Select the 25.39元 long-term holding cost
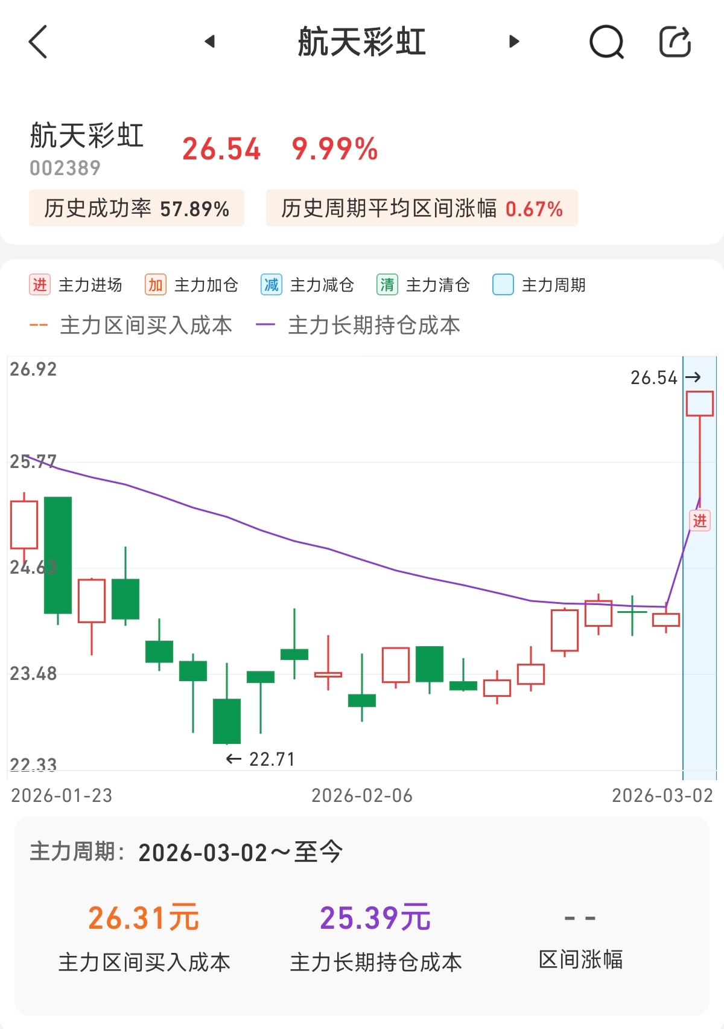 click(x=375, y=918)
